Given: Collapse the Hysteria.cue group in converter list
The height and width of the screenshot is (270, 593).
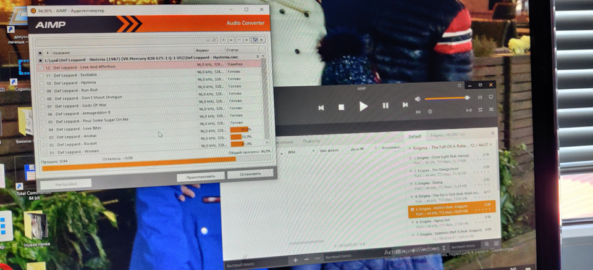Looking at the screenshot, I should 258,56.
